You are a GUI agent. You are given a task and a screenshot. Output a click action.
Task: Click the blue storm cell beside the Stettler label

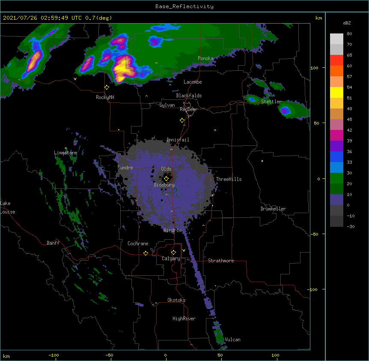(x=252, y=99)
